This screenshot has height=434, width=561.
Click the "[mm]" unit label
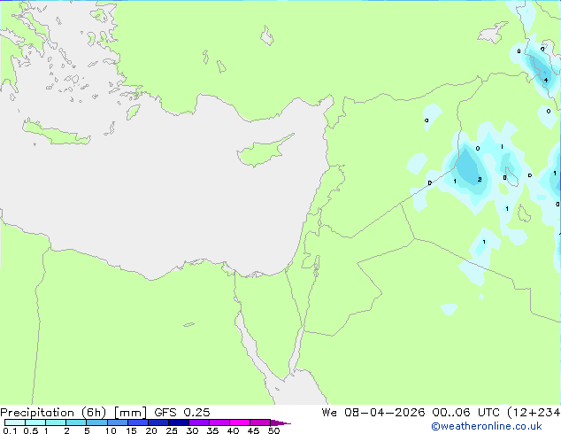(130, 413)
